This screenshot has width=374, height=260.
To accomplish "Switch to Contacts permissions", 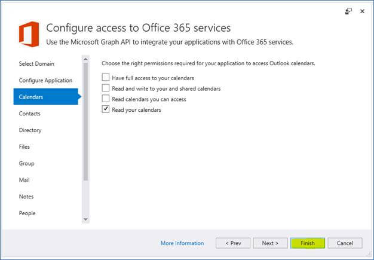I will [30, 114].
